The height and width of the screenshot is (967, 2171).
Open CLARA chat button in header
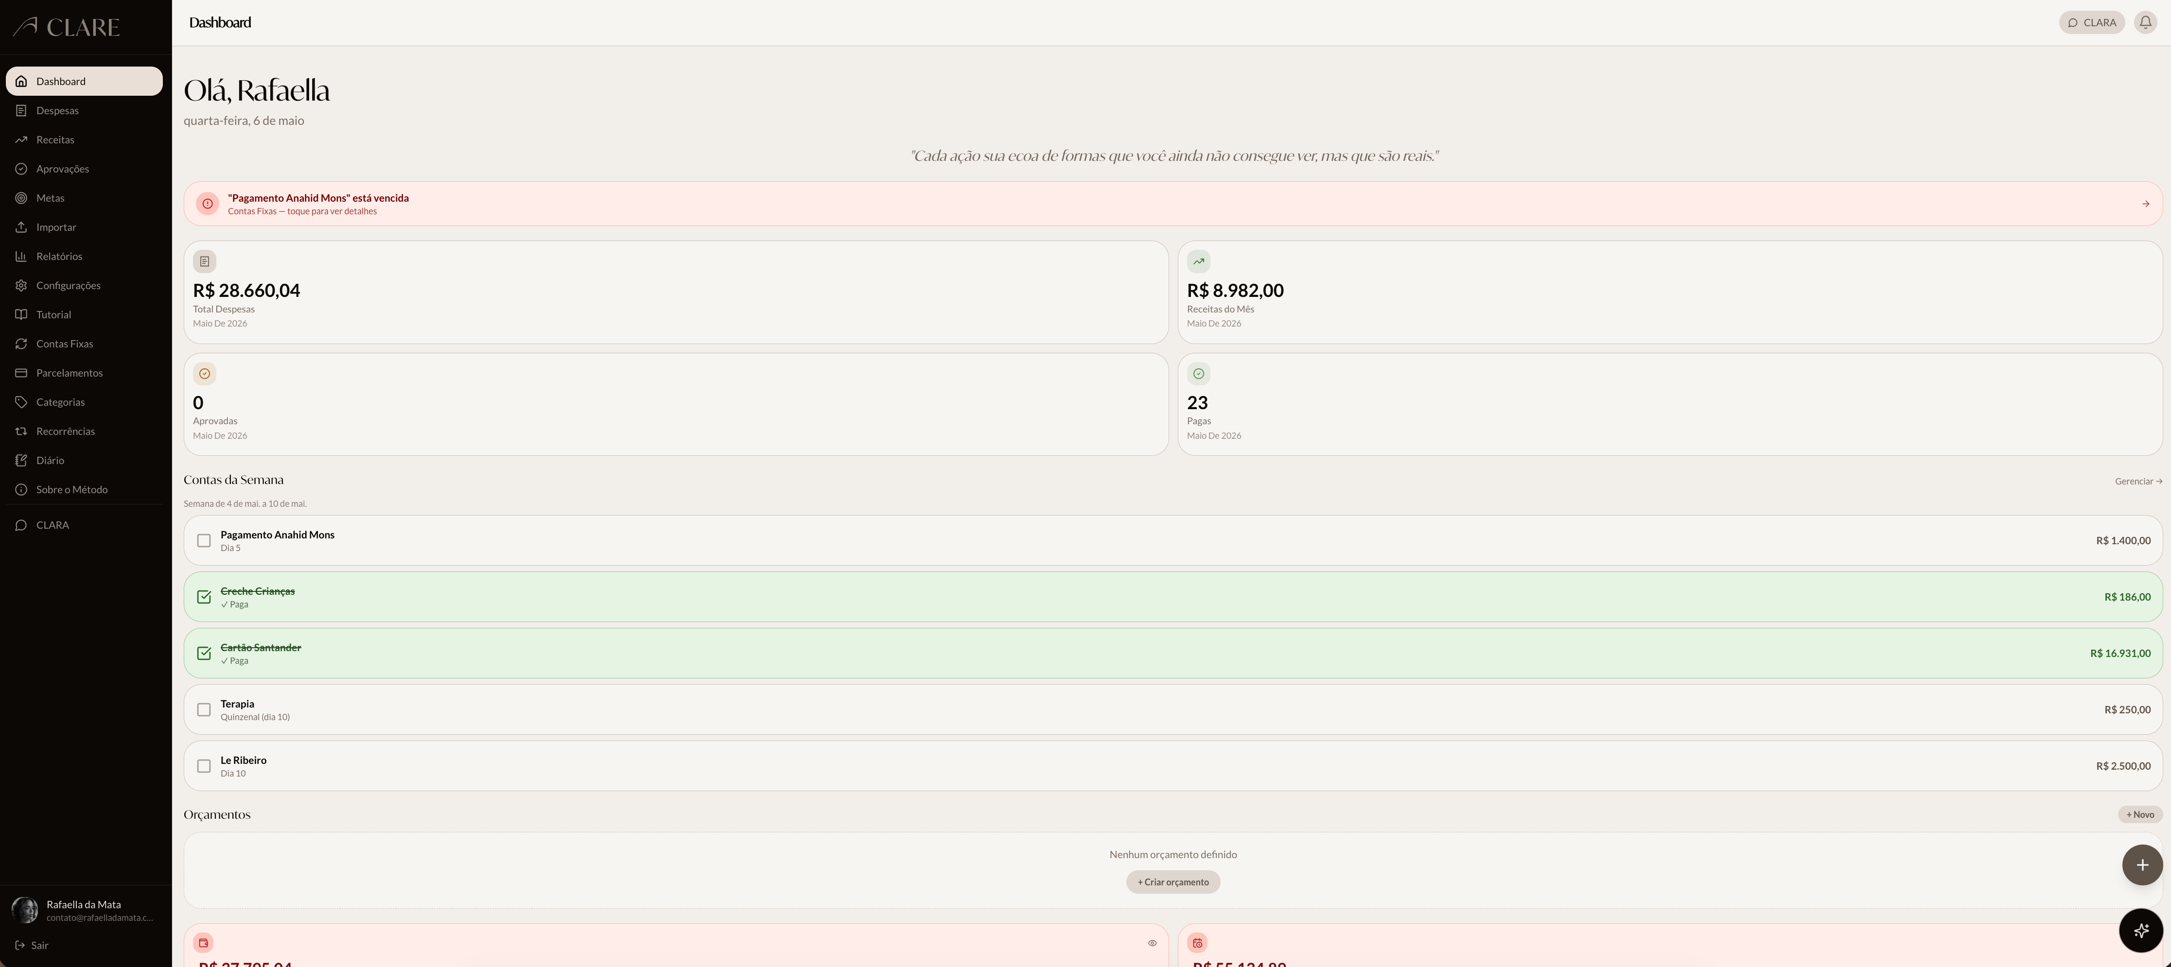(2091, 23)
